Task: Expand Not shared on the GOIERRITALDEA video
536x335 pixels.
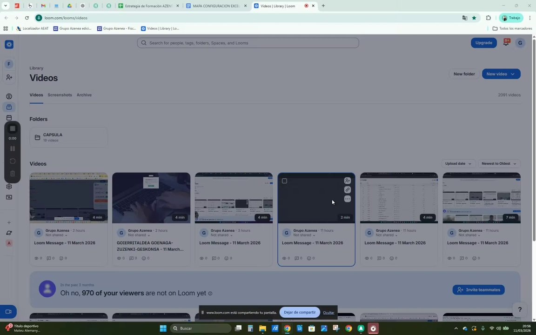Action: click(139, 235)
